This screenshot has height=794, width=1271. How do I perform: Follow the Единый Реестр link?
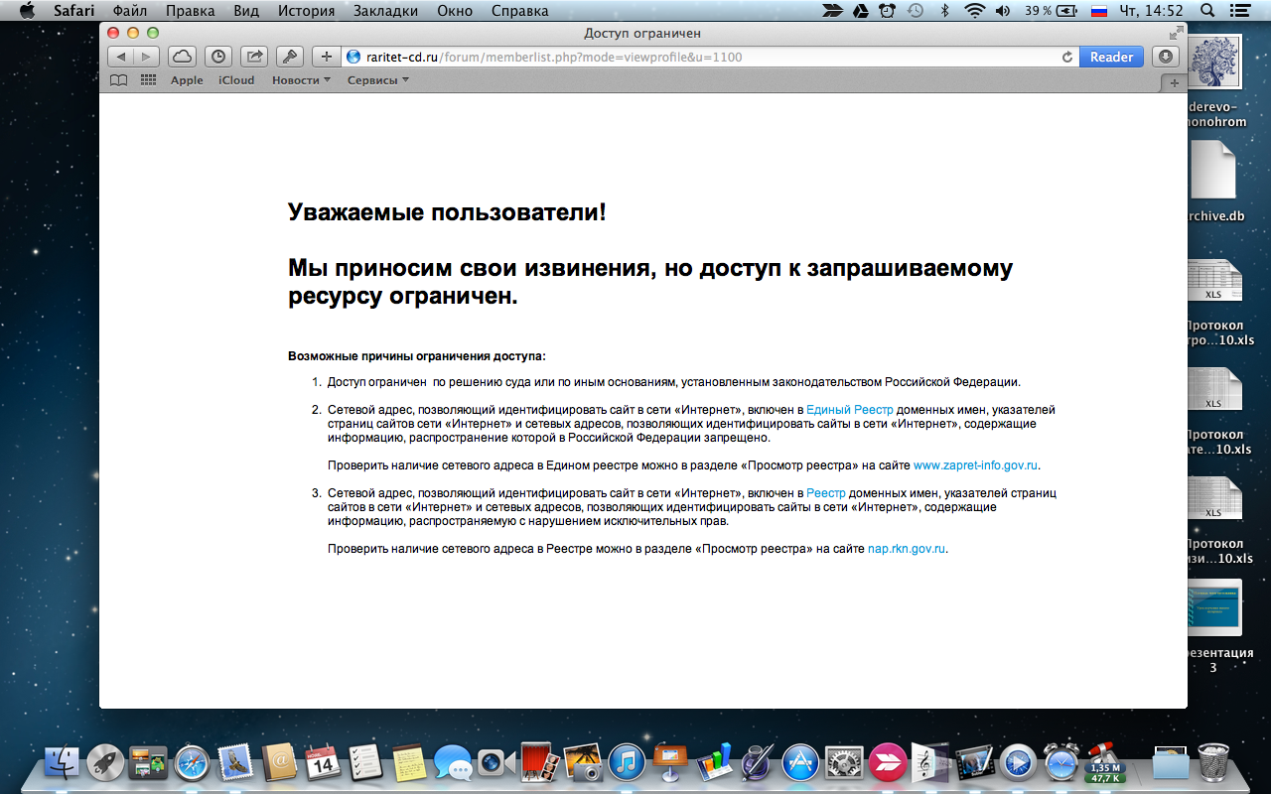coord(849,409)
